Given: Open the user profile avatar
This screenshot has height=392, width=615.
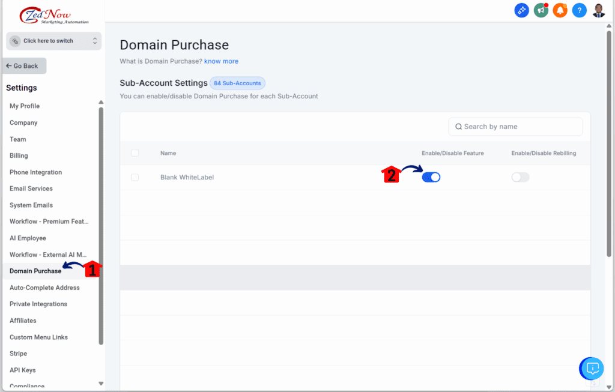Looking at the screenshot, I should [599, 11].
